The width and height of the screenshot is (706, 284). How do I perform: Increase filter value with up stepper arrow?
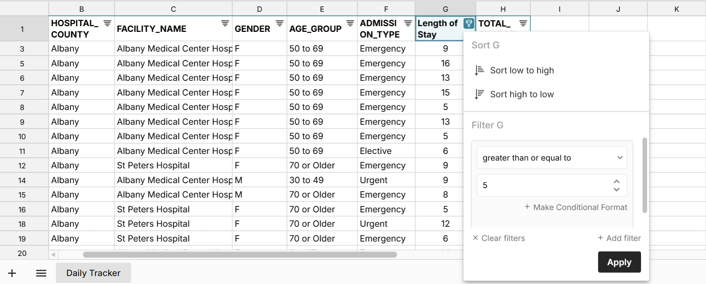tap(616, 182)
